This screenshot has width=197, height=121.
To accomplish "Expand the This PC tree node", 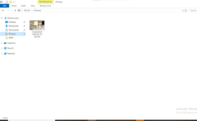I will point(2,48).
